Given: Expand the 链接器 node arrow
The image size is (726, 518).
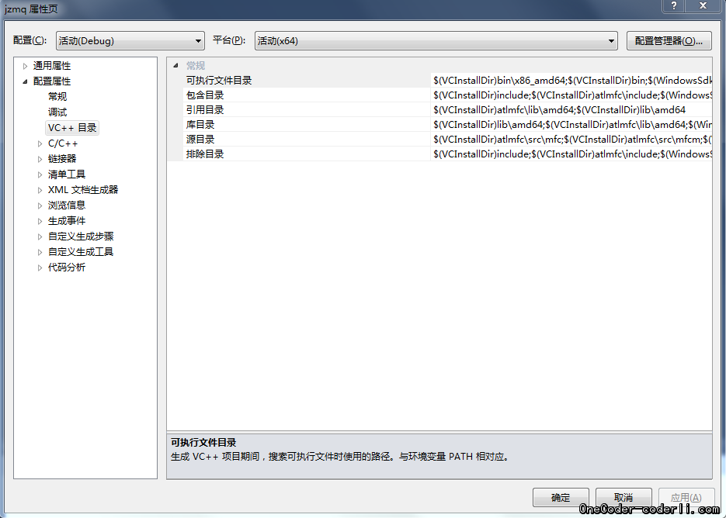Looking at the screenshot, I should [x=40, y=159].
